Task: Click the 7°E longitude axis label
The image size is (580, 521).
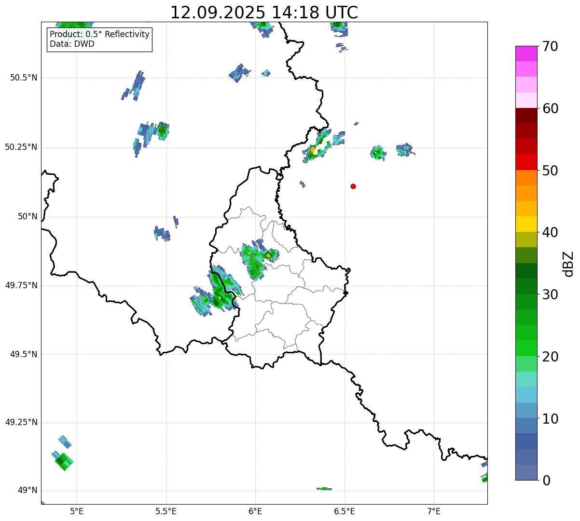Action: pos(434,511)
